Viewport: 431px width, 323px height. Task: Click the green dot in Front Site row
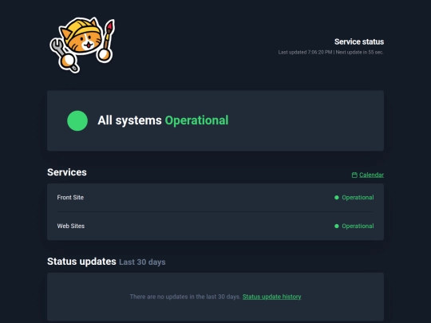337,198
